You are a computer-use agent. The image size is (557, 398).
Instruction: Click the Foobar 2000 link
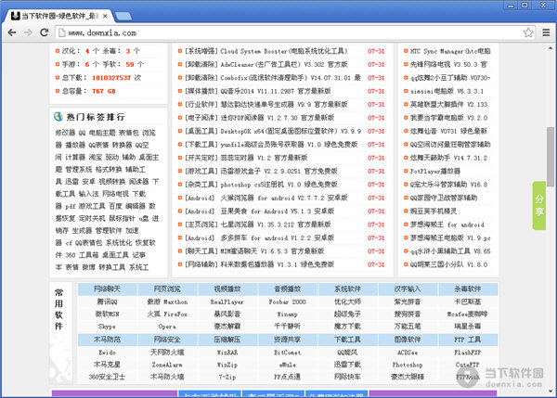click(x=288, y=302)
